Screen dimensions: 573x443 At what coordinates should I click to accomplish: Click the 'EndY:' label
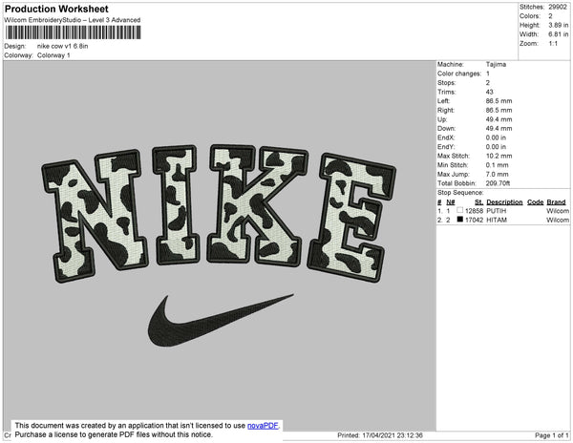click(x=446, y=147)
